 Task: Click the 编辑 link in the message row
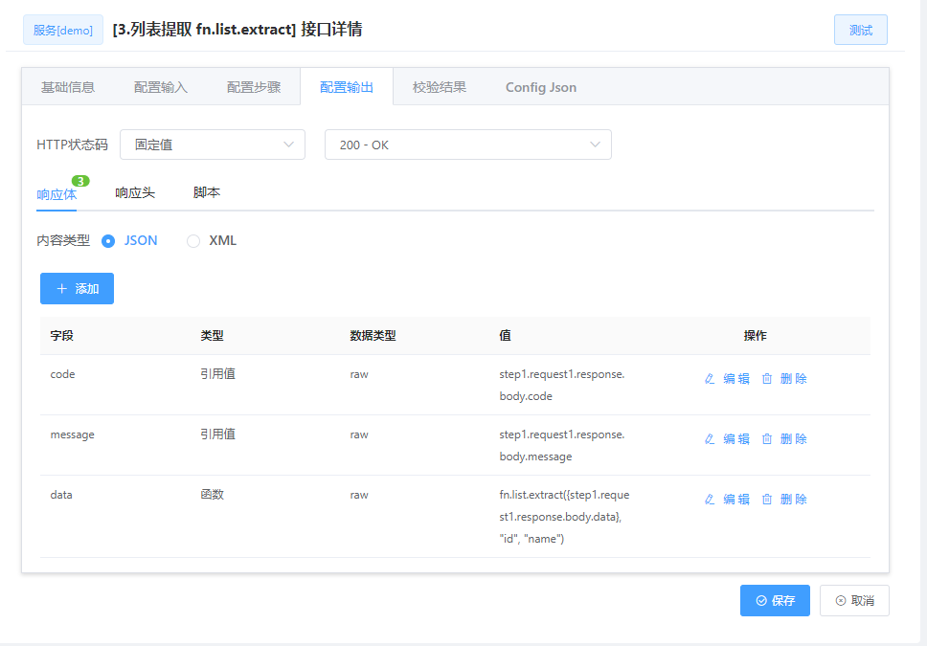[x=735, y=438]
